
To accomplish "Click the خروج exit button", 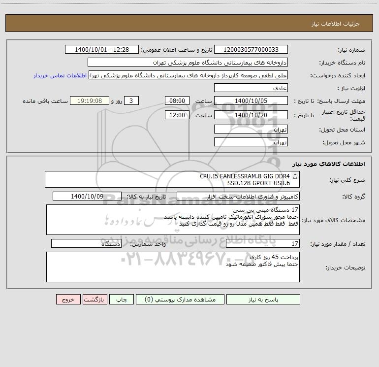I will [x=68, y=299].
